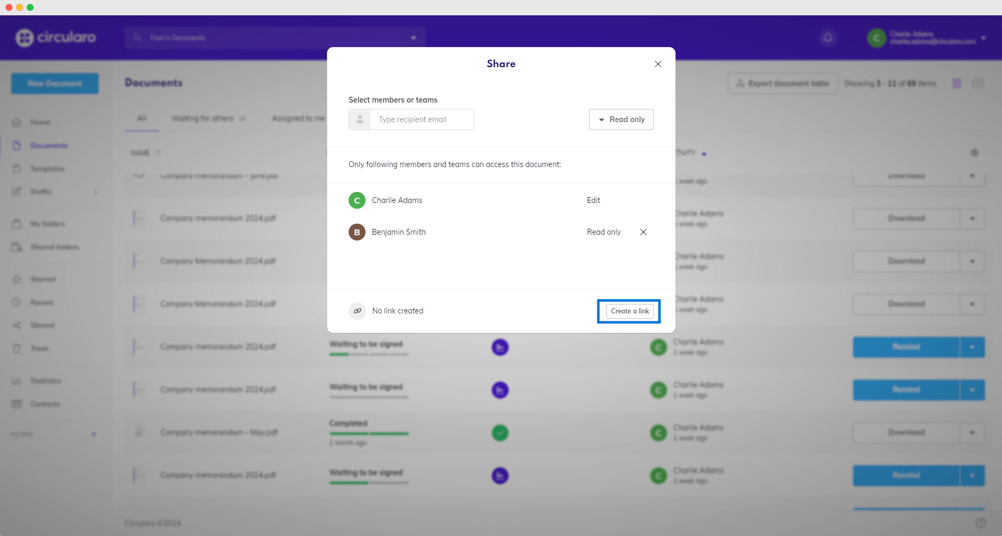The width and height of the screenshot is (1002, 536).
Task: Open the Read only permission dropdown
Action: pos(621,119)
